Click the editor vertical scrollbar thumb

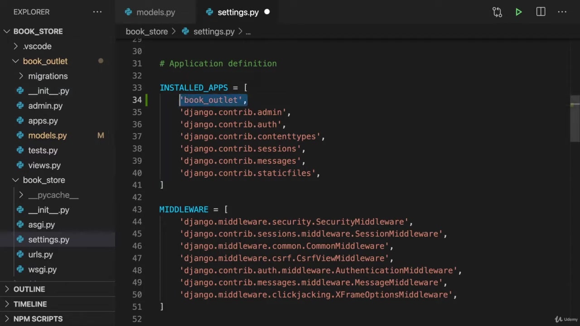pos(575,119)
